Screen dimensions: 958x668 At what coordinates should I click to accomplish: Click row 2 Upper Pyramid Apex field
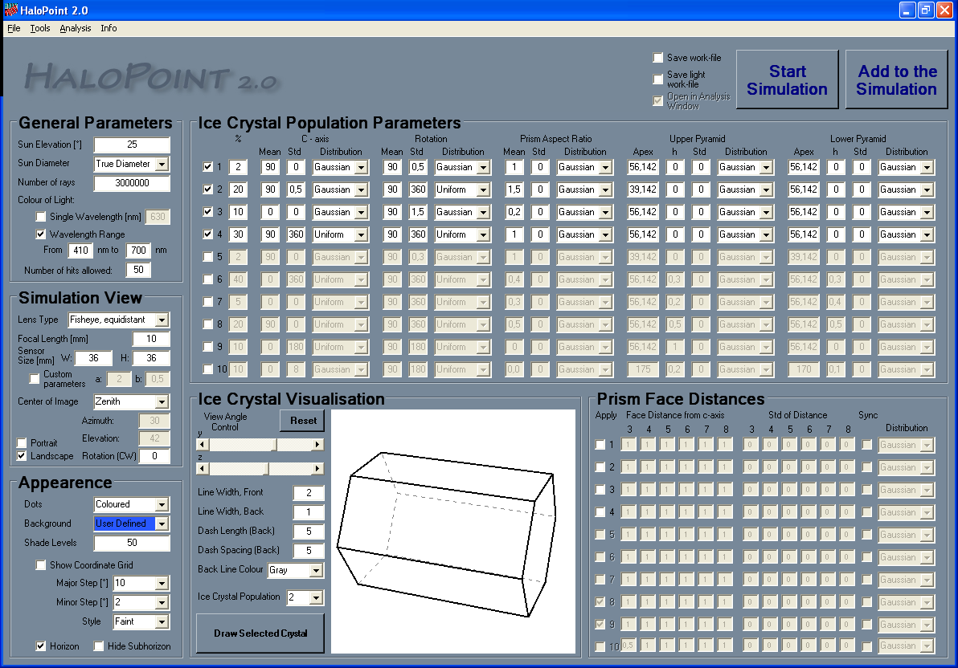(x=643, y=189)
